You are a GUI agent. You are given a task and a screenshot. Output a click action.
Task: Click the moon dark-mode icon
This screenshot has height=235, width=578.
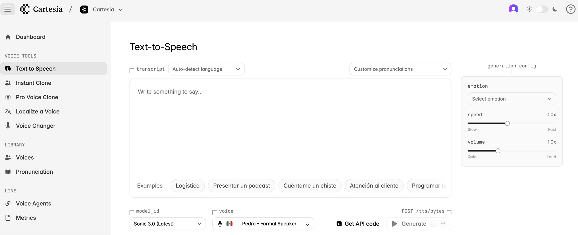(x=555, y=9)
